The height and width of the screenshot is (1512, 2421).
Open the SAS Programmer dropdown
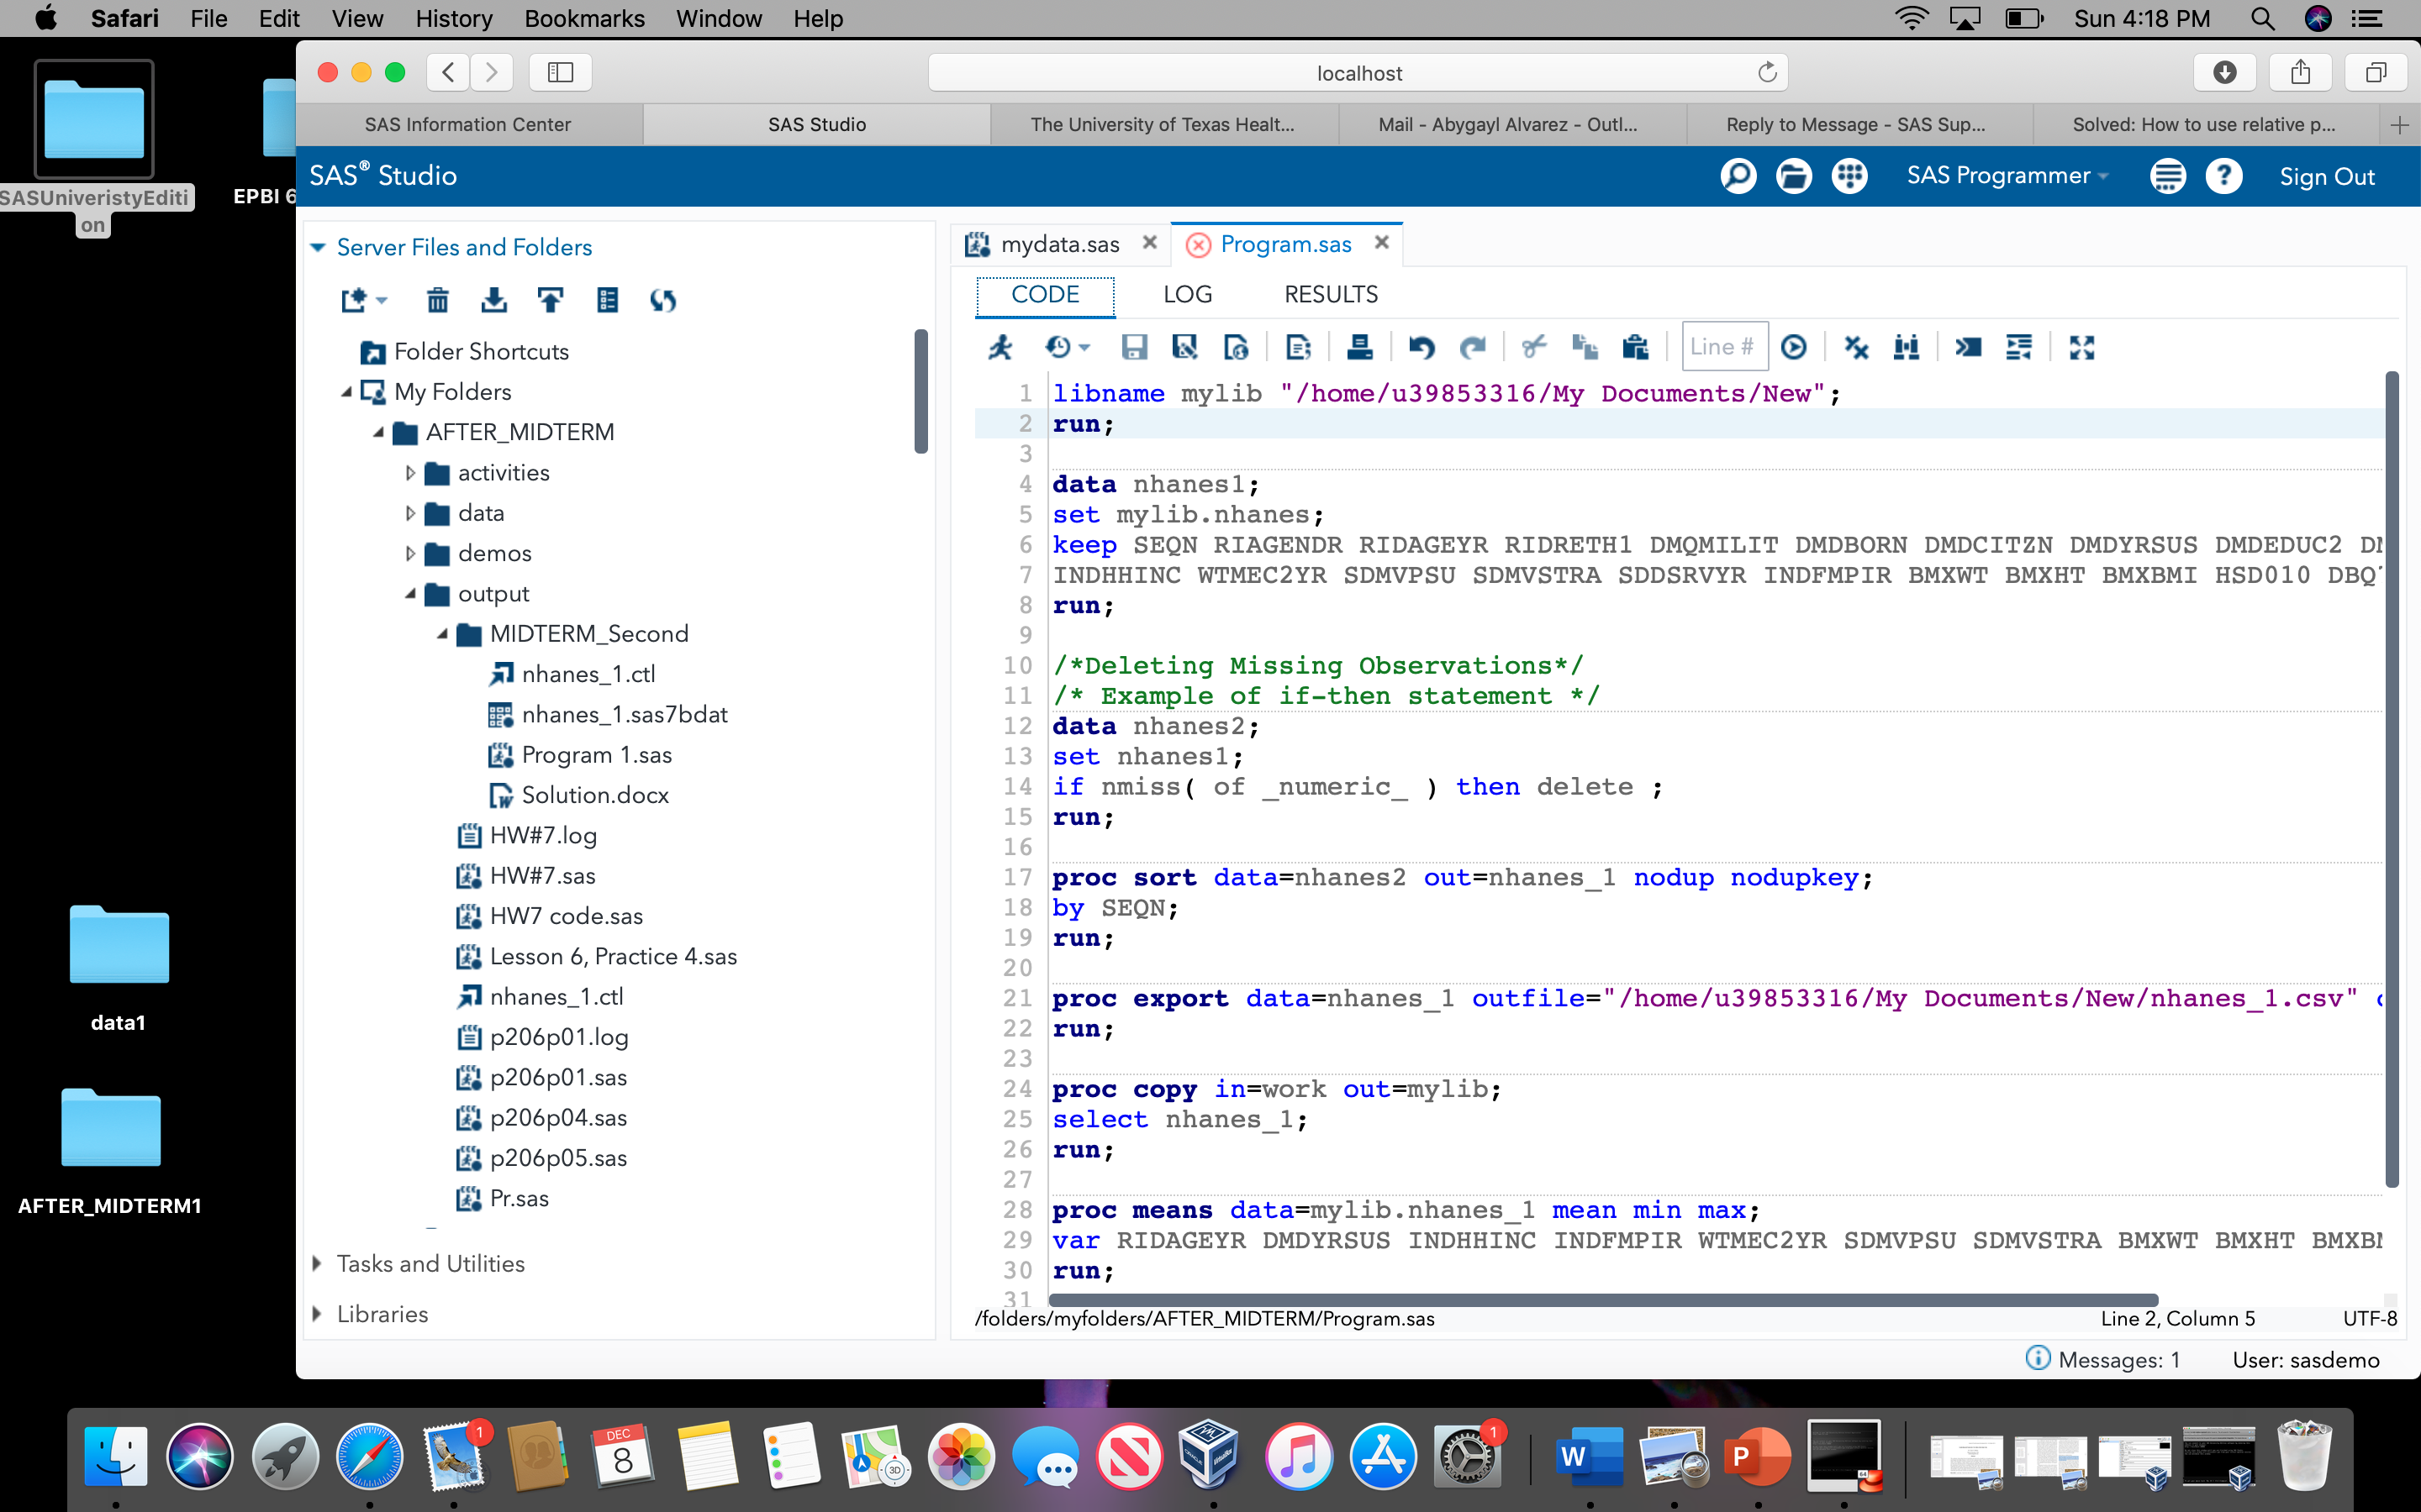click(2006, 176)
